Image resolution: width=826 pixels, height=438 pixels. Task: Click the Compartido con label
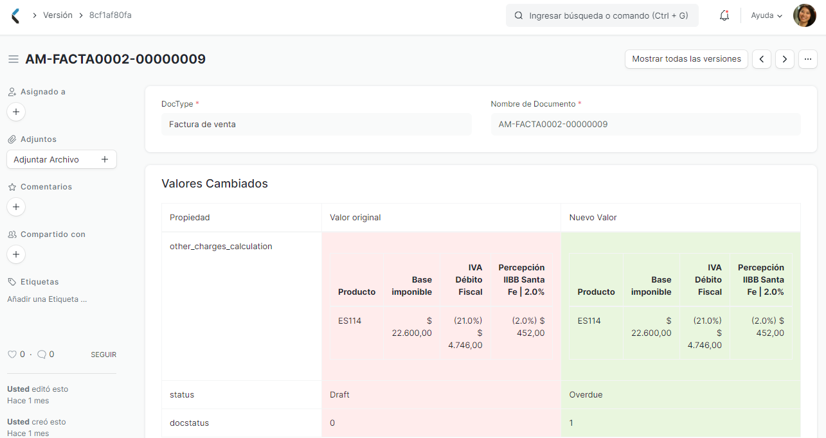[x=53, y=234]
